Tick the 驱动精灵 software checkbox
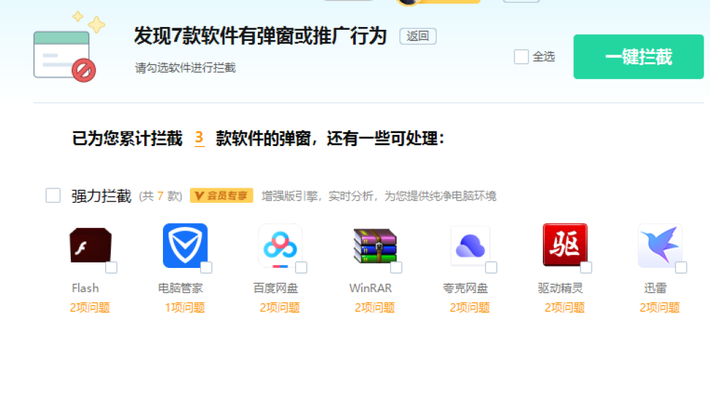 coord(587,268)
